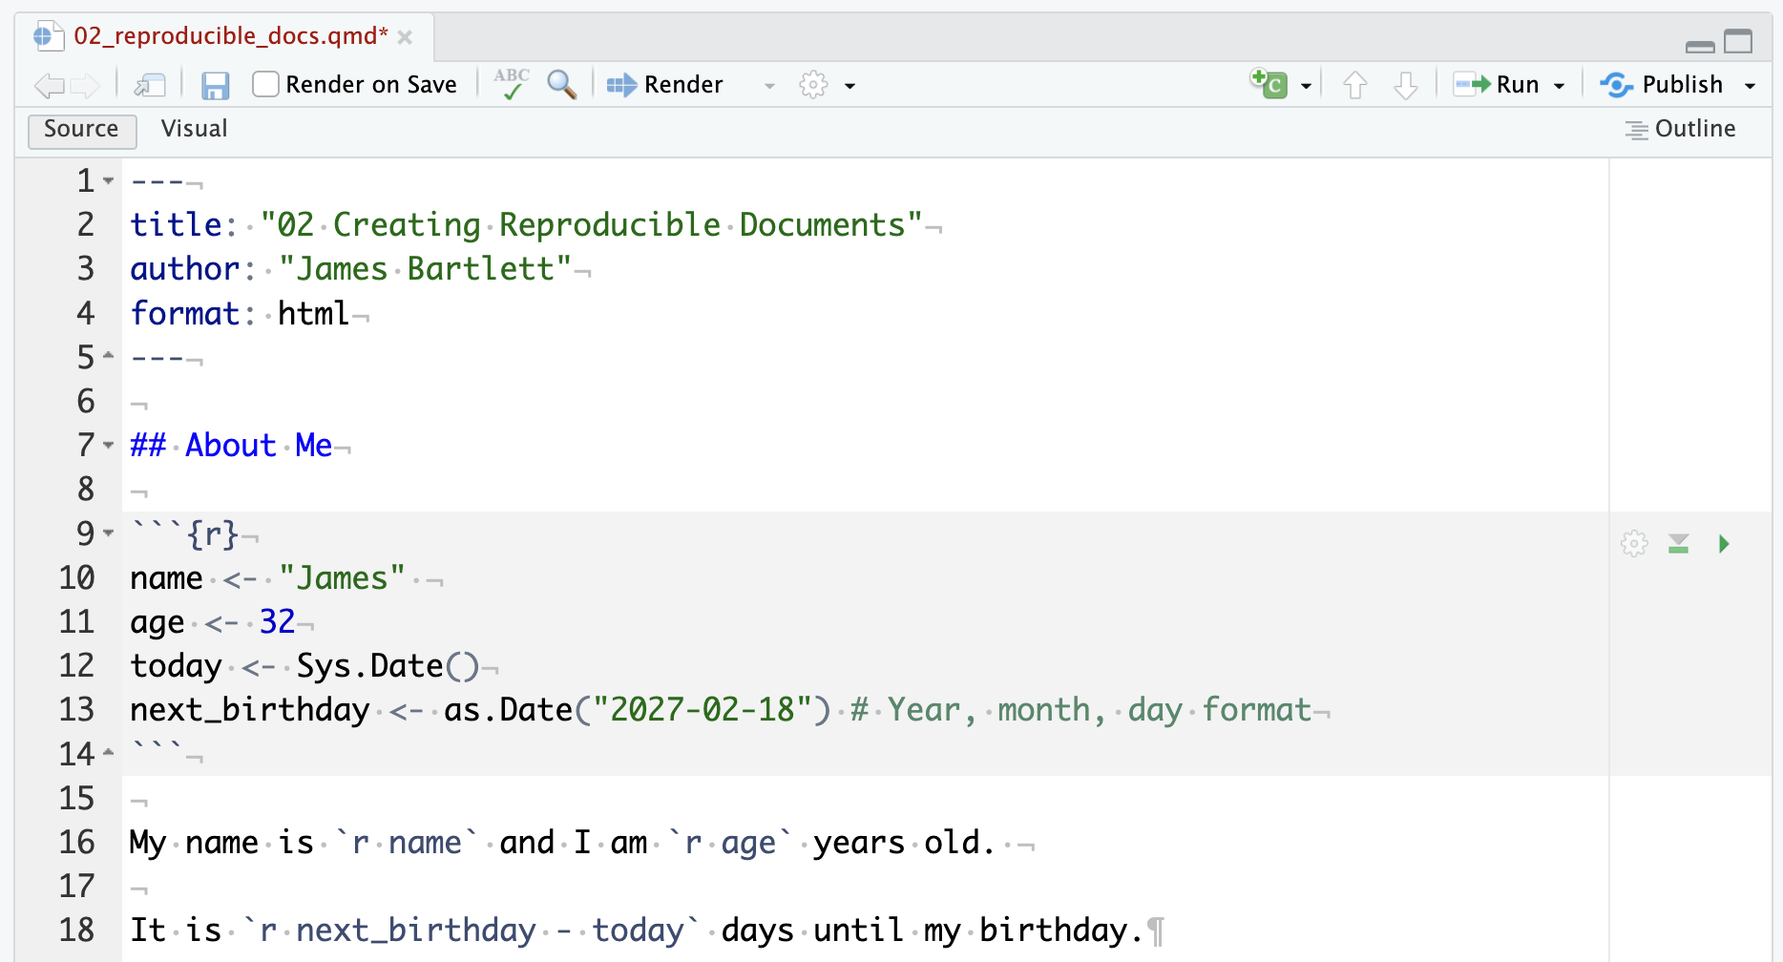The height and width of the screenshot is (962, 1783).
Task: Maximize the source pane
Action: tap(1738, 41)
